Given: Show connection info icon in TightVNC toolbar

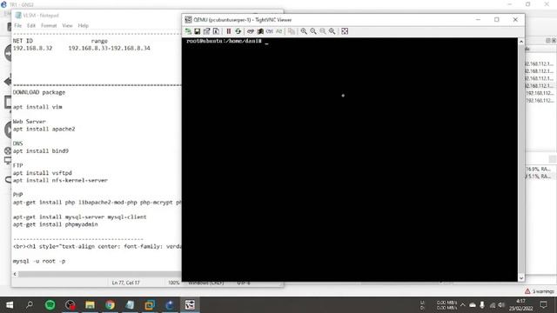Looking at the screenshot, I should click(216, 31).
